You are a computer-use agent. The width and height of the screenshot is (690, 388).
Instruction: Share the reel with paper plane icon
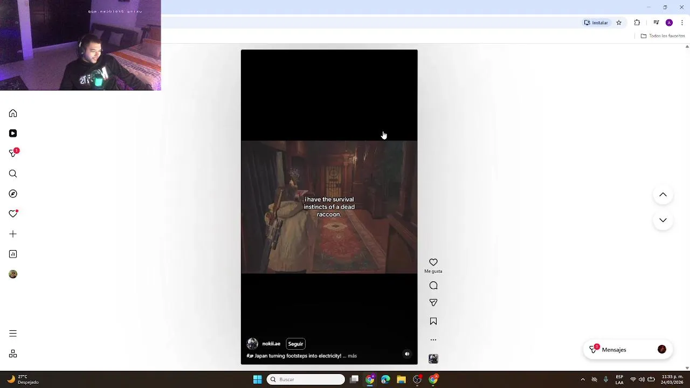pyautogui.click(x=433, y=303)
